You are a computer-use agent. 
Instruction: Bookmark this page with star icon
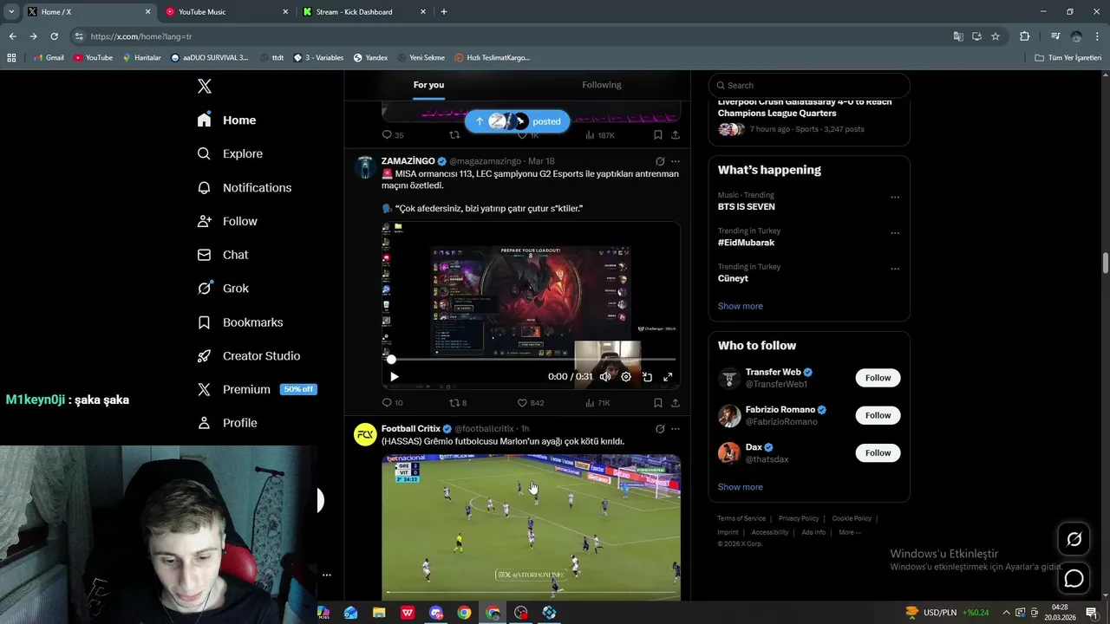click(x=996, y=36)
